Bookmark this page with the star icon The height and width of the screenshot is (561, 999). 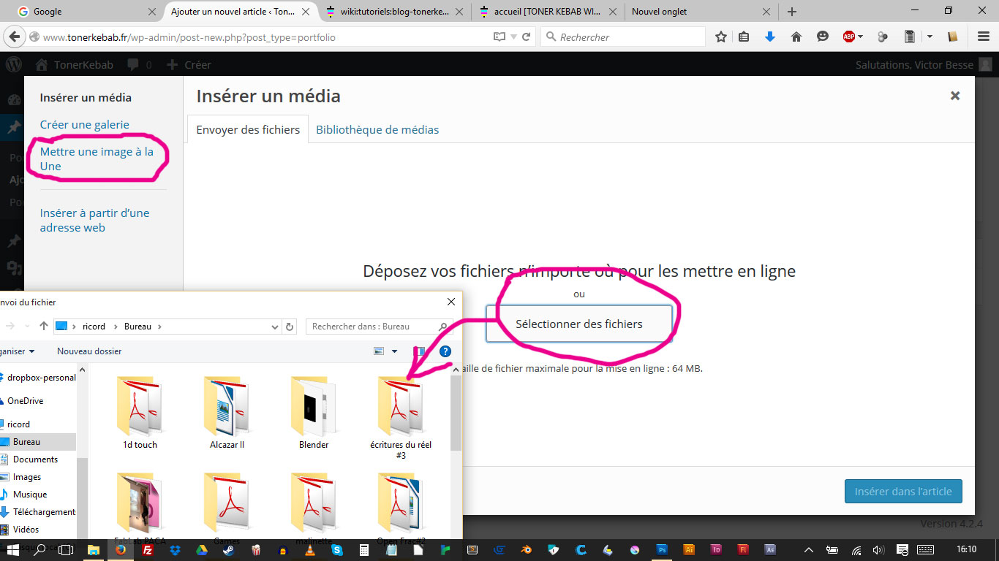pos(720,37)
